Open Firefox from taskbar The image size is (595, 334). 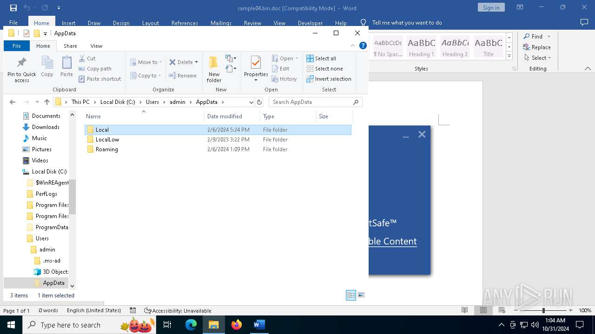coord(237,325)
